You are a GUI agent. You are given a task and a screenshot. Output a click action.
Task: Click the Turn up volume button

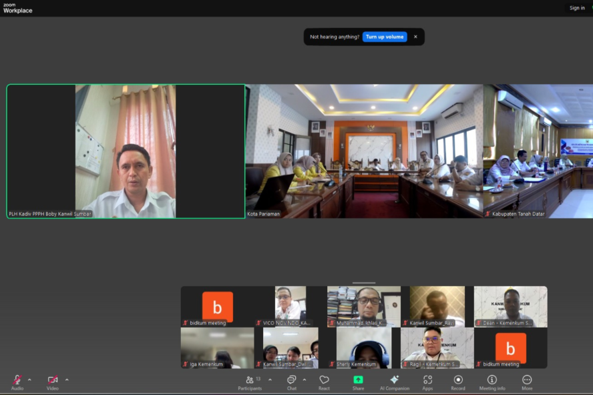pos(385,37)
